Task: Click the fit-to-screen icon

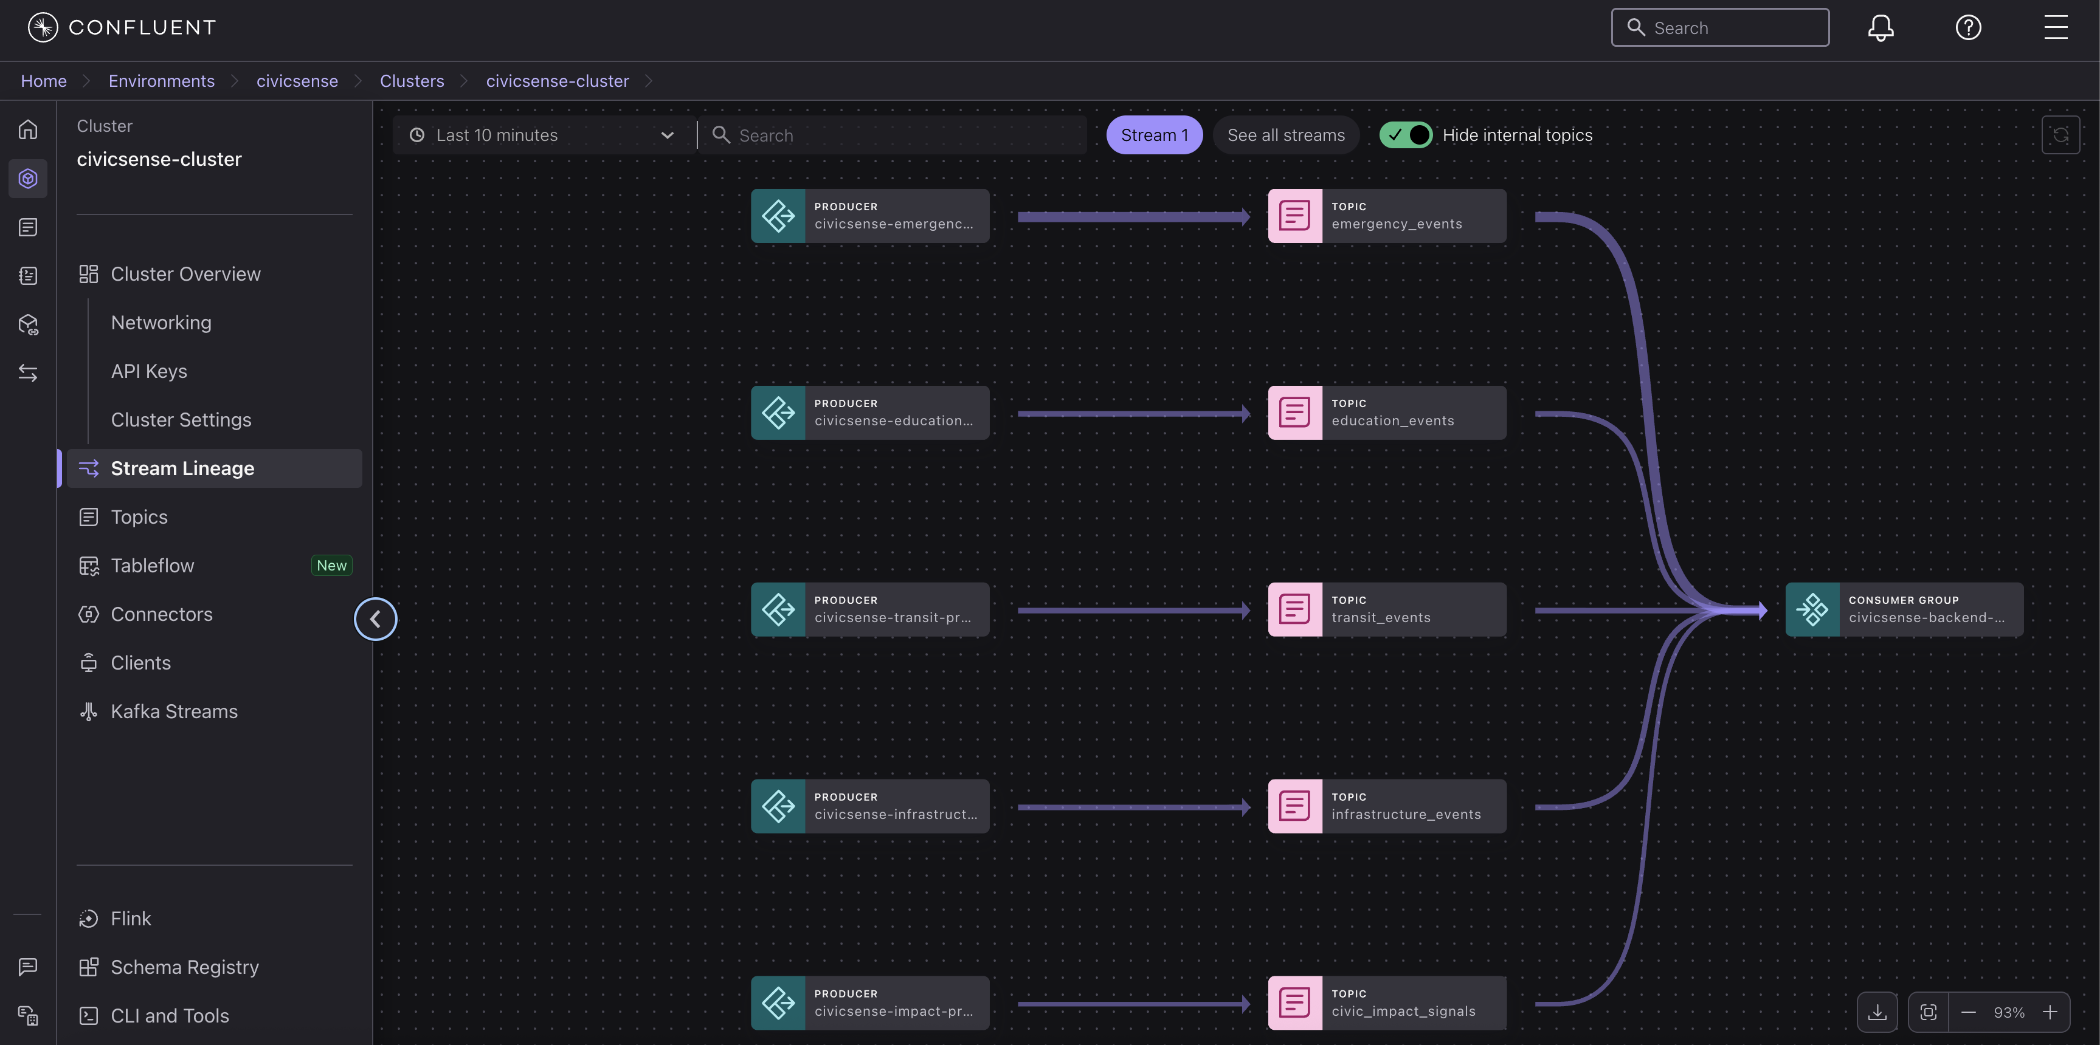Action: 1928,1012
